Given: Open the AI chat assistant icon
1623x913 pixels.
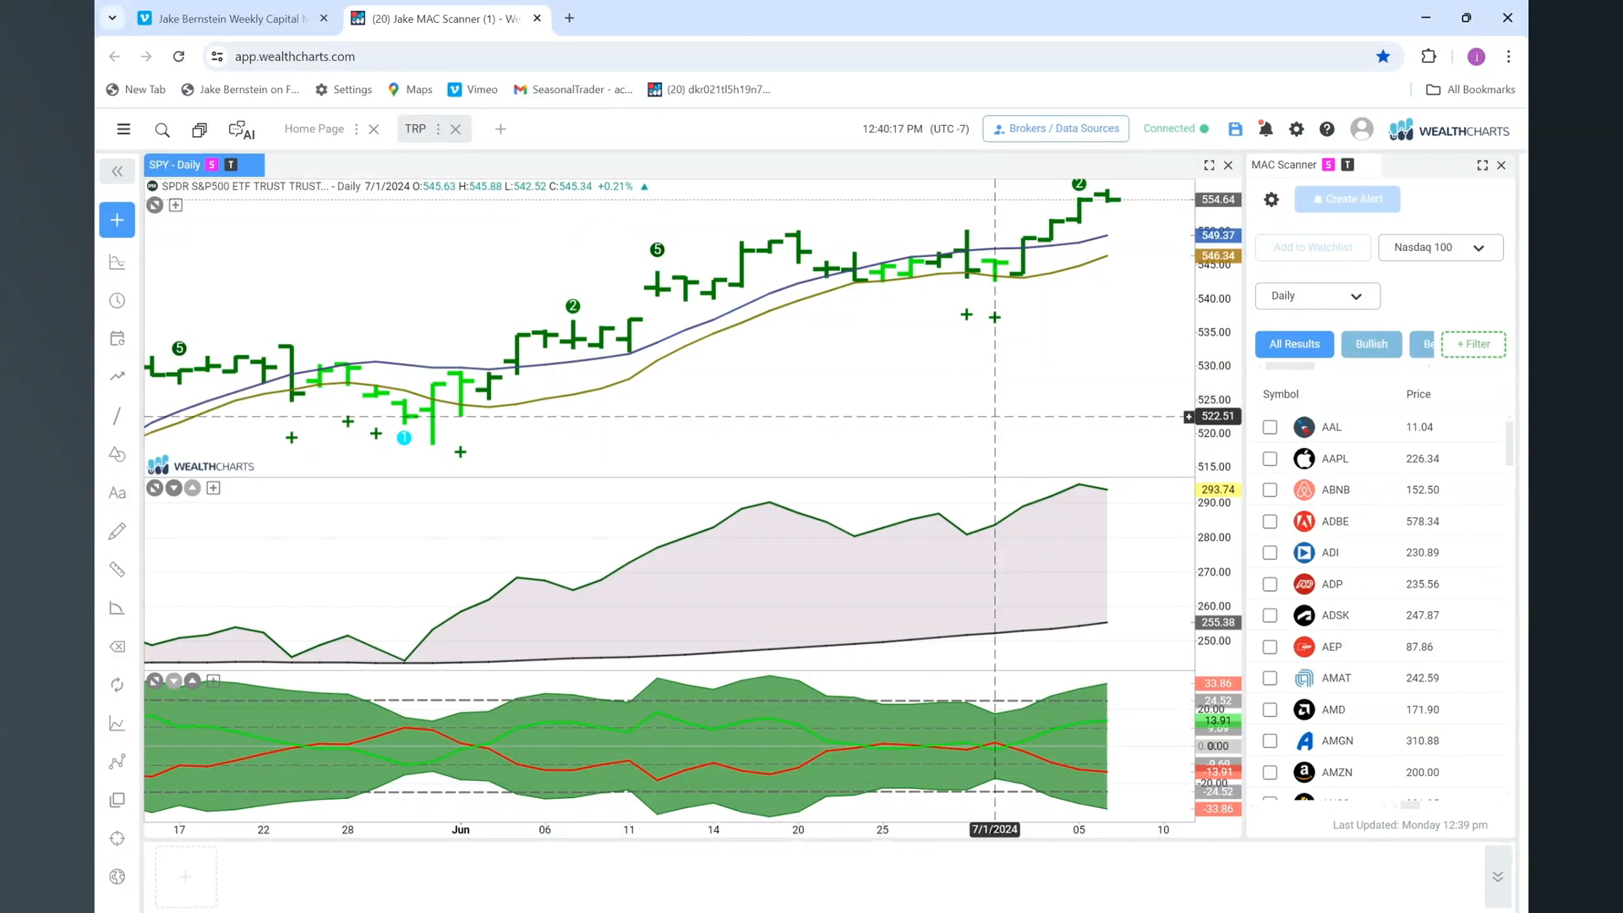Looking at the screenshot, I should click(241, 129).
